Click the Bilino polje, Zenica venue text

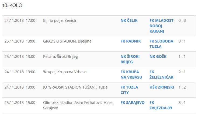coord(60,20)
